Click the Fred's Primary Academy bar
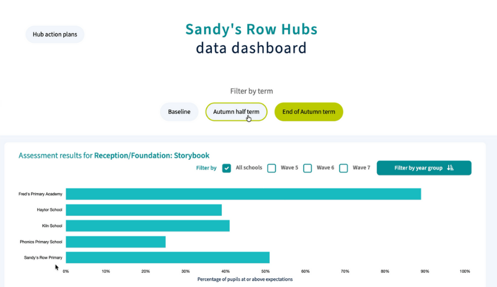The width and height of the screenshot is (497, 287). [243, 194]
